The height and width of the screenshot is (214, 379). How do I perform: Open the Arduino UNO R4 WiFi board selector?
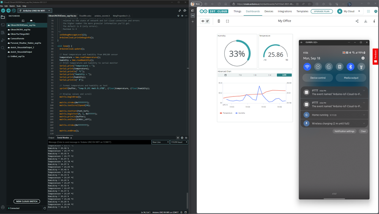click(x=35, y=11)
